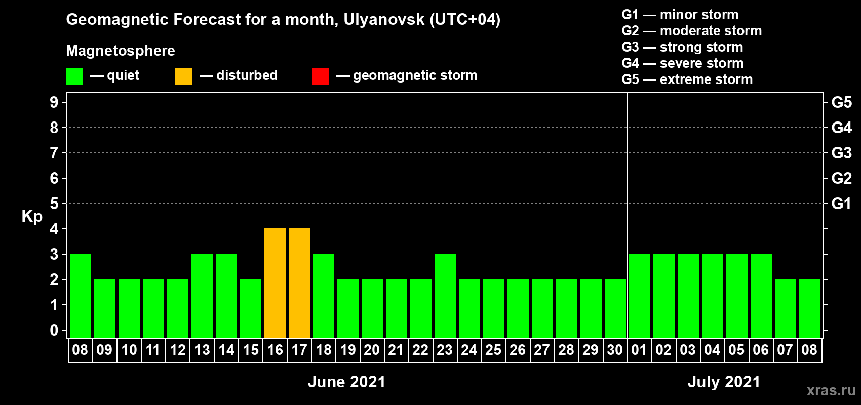Screen dimensions: 861x405
Task: Click the Magnetosphere heading
Action: pos(121,51)
